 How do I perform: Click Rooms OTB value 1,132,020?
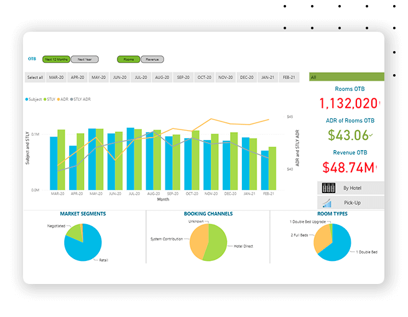pyautogui.click(x=348, y=103)
